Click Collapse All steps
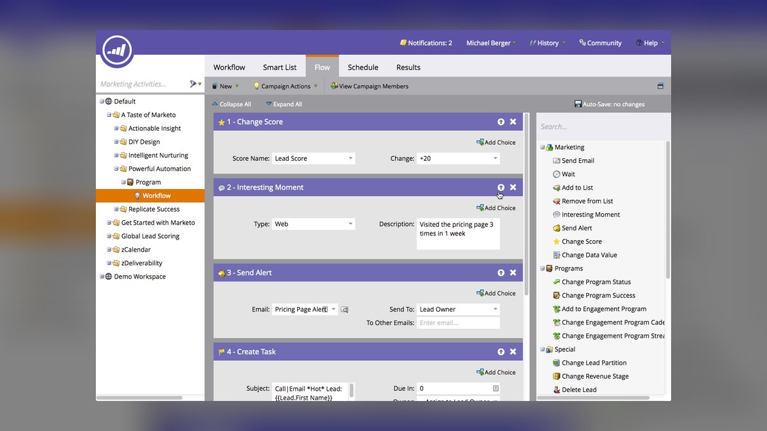 [231, 104]
